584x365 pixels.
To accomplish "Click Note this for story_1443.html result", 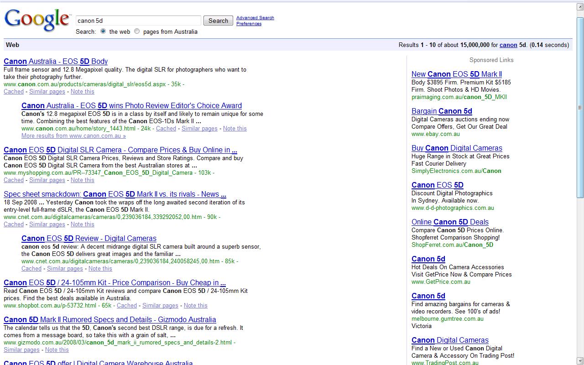I will [235, 128].
